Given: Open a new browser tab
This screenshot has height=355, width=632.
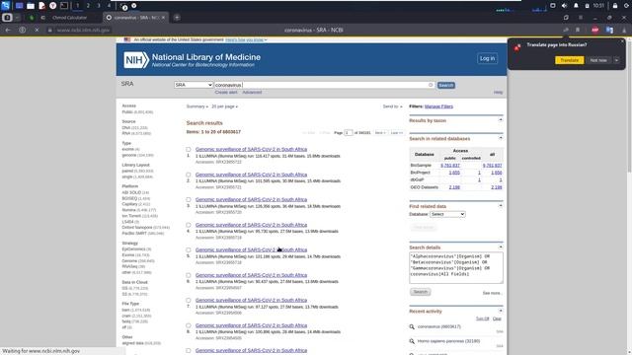Looking at the screenshot, I should (177, 18).
